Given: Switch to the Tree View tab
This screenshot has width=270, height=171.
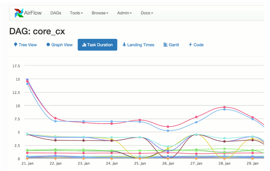Looking at the screenshot, I should pyautogui.click(x=25, y=45).
